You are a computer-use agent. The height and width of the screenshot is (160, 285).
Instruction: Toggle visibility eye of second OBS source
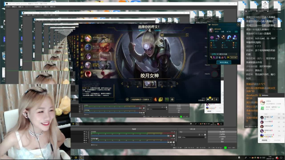tap(84, 134)
